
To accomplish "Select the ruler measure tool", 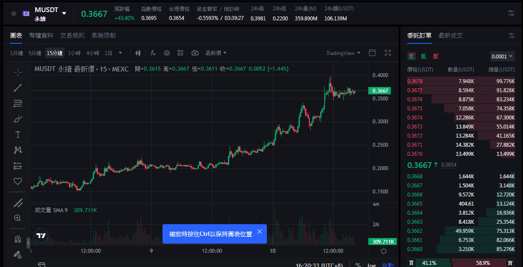I will [18, 203].
